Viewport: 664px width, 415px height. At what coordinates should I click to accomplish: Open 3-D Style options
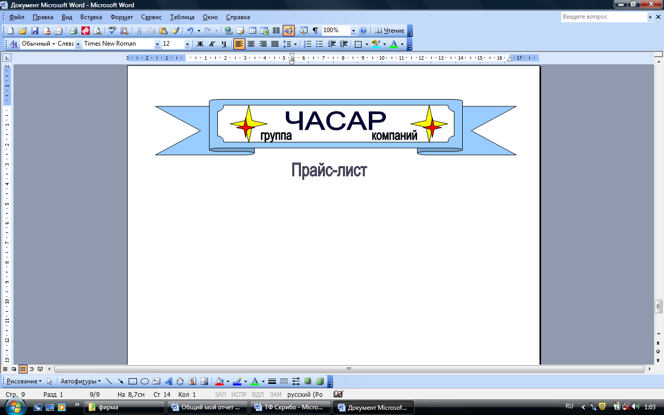point(320,381)
